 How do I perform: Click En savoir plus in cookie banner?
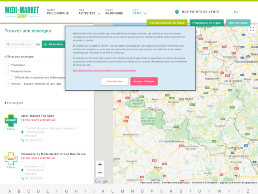[114, 81]
